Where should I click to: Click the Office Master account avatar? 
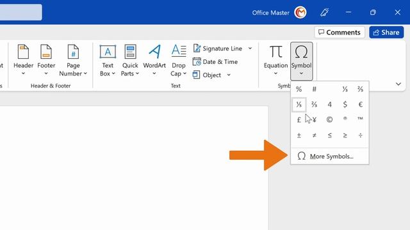point(300,12)
